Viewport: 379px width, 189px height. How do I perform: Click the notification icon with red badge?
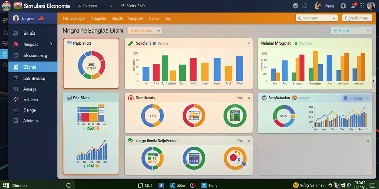point(353,6)
